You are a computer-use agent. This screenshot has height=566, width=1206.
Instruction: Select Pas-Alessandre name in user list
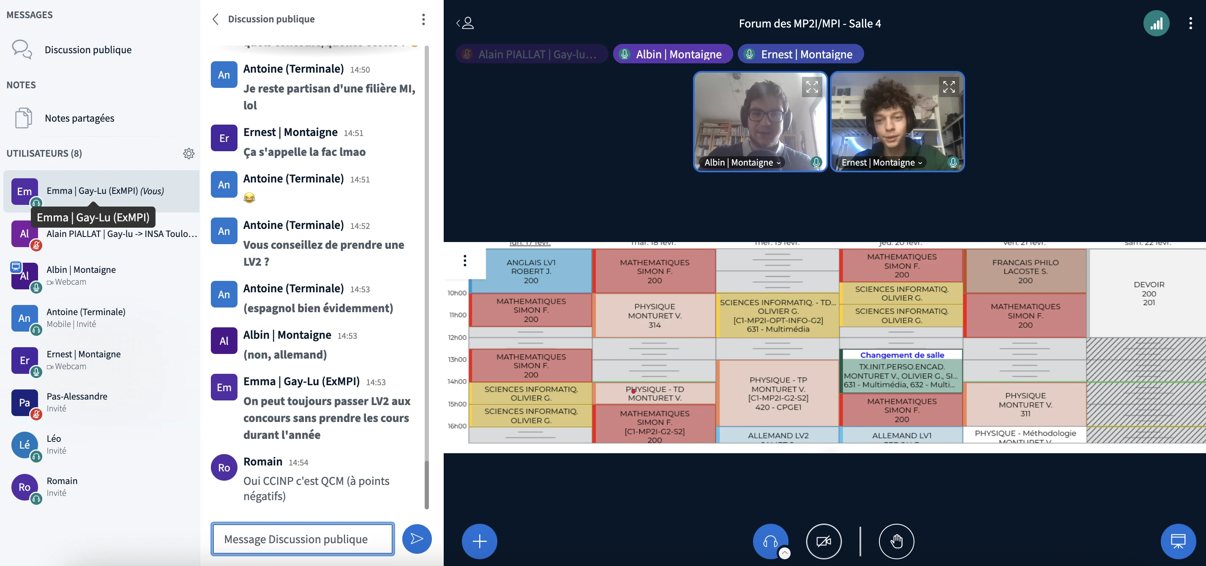(77, 396)
